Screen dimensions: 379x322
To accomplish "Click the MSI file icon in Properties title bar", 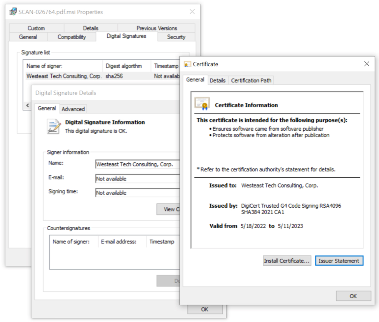I will point(13,12).
